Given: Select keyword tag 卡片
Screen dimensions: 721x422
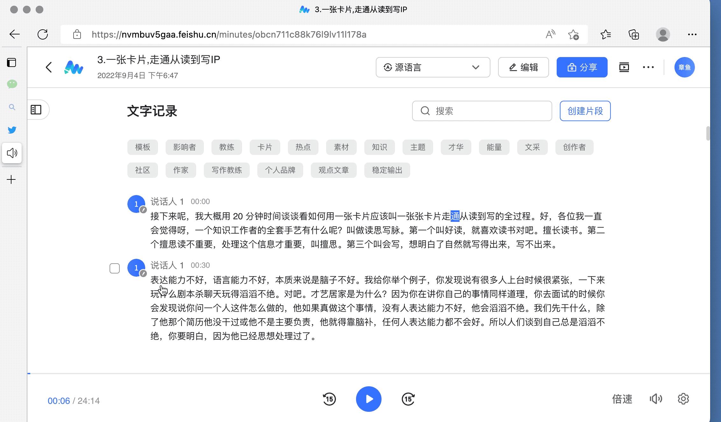Looking at the screenshot, I should (265, 147).
